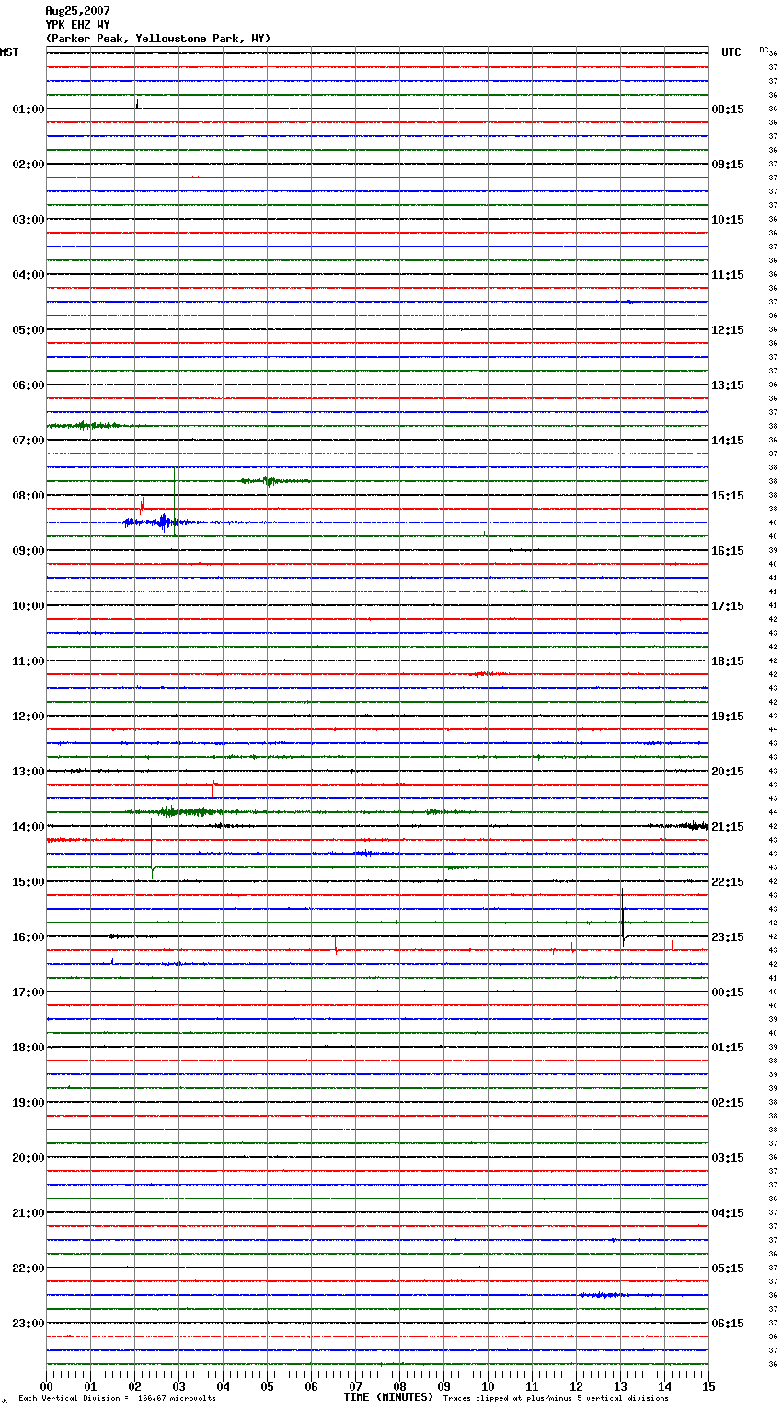Click the 11:15 UTC time label
The image size is (782, 1411).
tap(728, 275)
